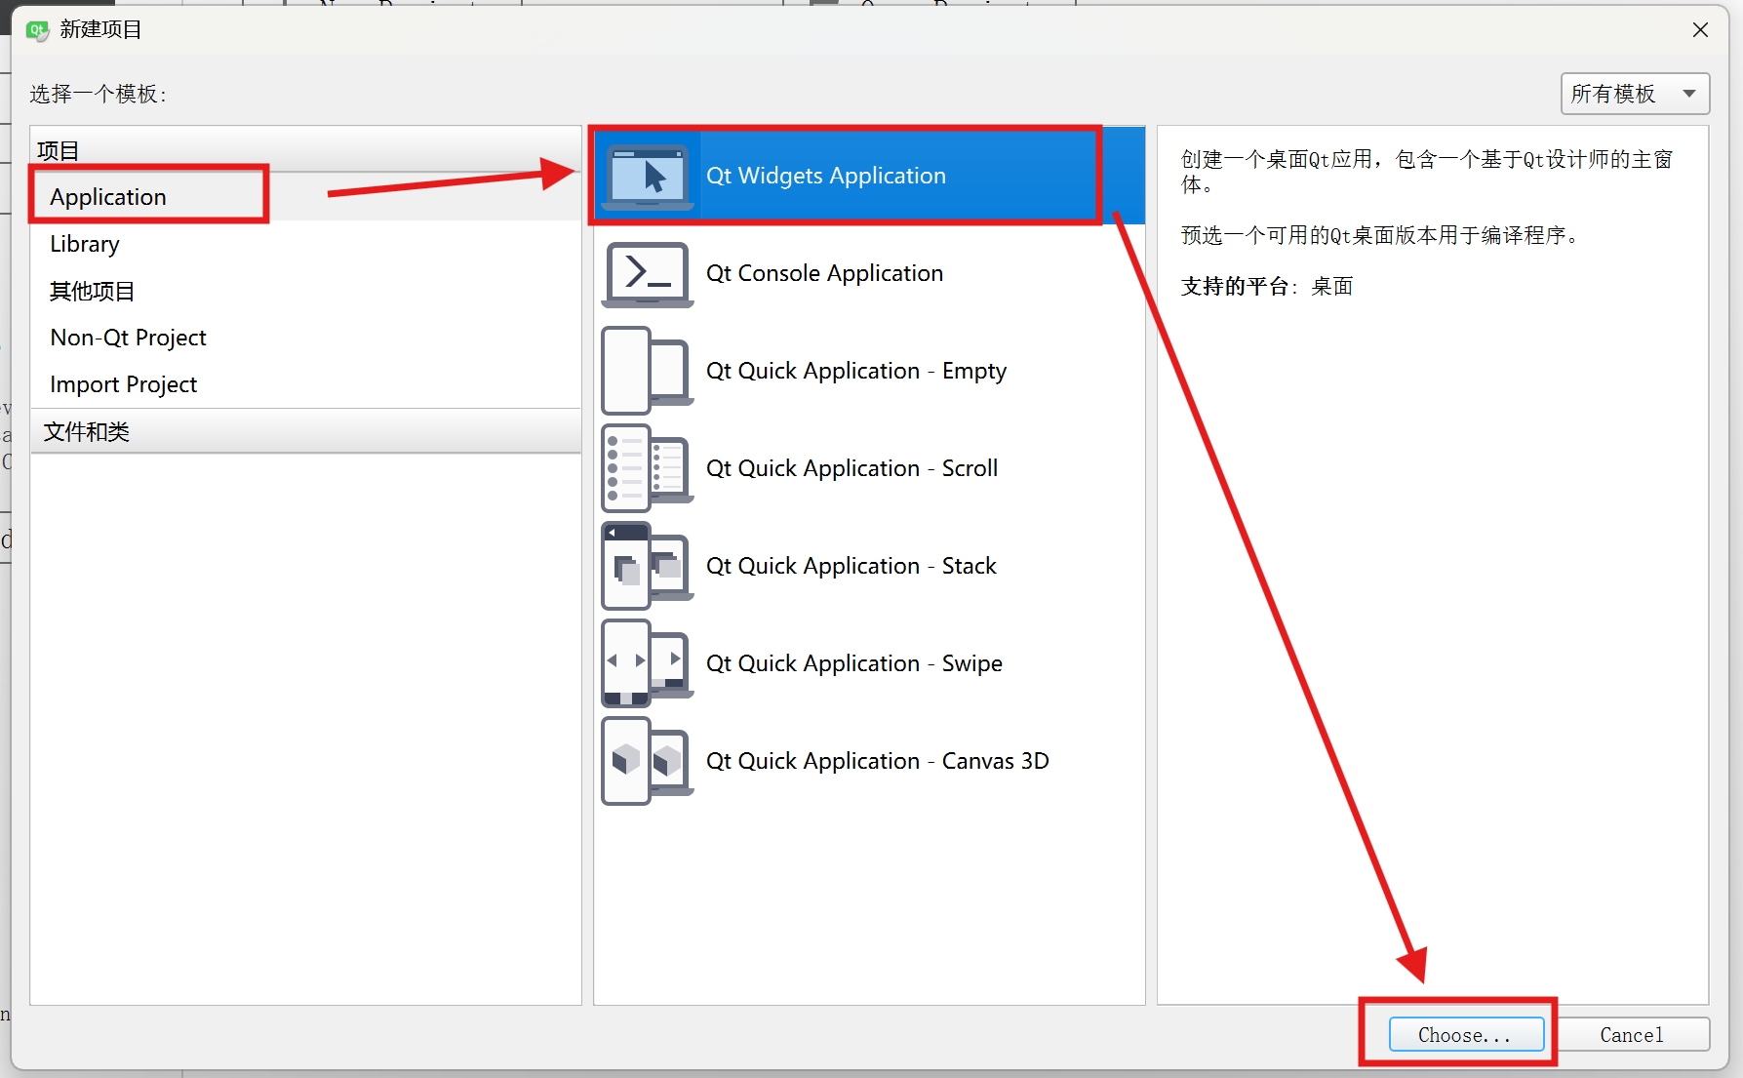This screenshot has height=1078, width=1743.
Task: Select the 其他项目 category
Action: pos(305,291)
